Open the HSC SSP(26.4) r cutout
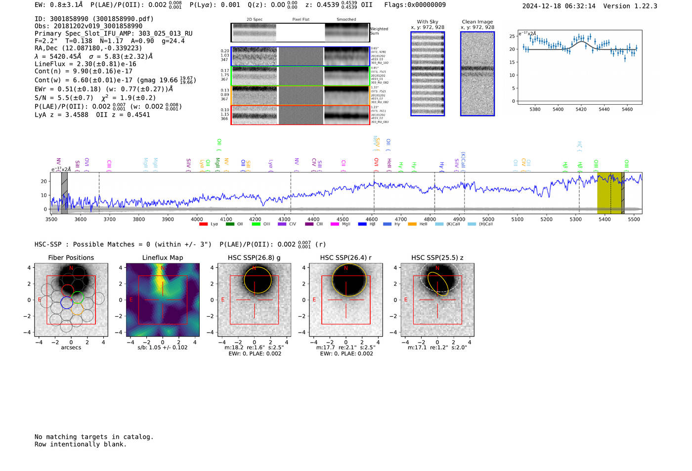The width and height of the screenshot is (692, 471). (x=346, y=300)
